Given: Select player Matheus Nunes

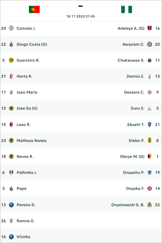Looking at the screenshot, I should pos(32,140).
